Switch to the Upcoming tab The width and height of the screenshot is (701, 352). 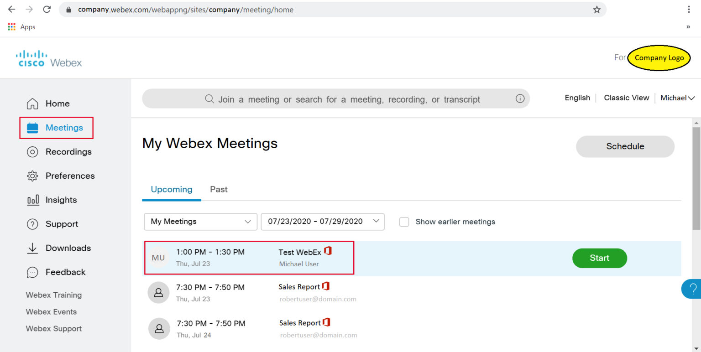pos(172,190)
